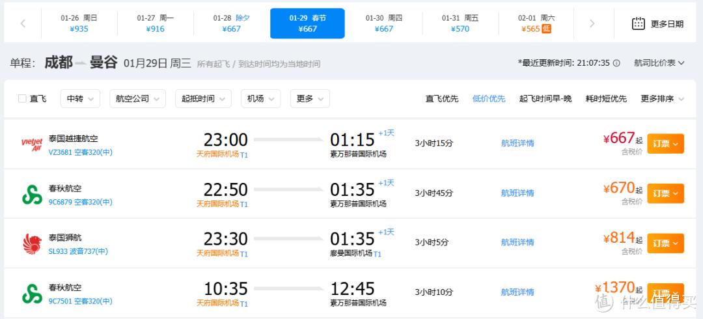703x319 pixels.
Task: Select the 01-30 周四 date tab
Action: coord(384,23)
